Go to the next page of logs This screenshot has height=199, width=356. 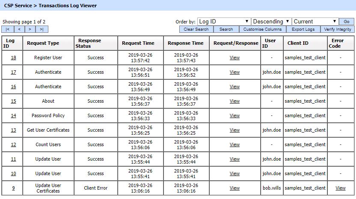30,29
